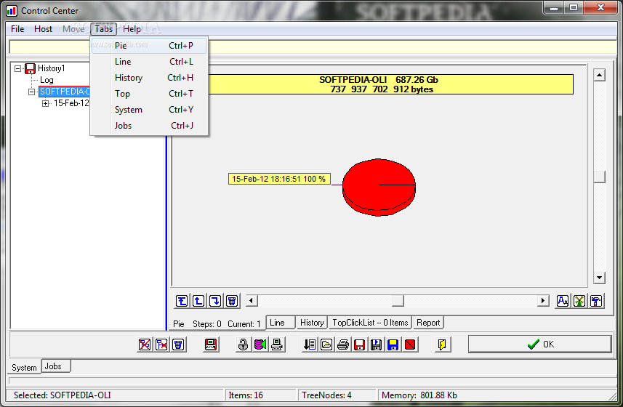Click 'Selected: SOFTPEDIA-OLI' in the status bar
This screenshot has width=623, height=407.
pos(62,395)
